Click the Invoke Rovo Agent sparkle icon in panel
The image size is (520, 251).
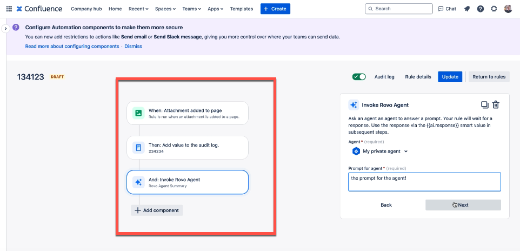pos(354,105)
